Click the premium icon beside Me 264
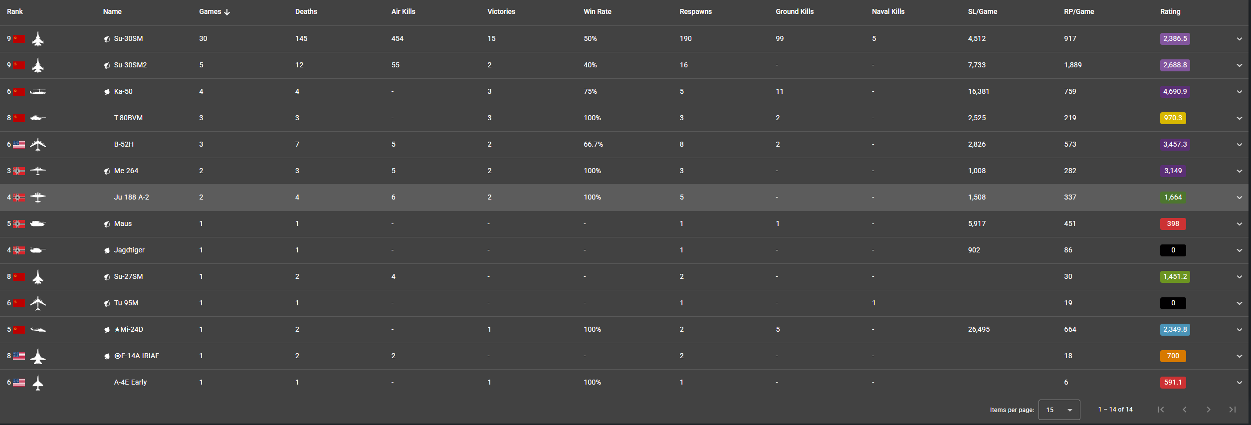The image size is (1251, 425). pos(107,171)
